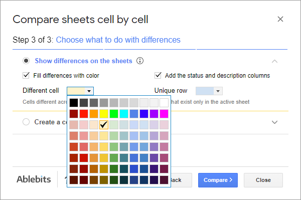Click the Back button
Viewport: 301px width, 200px height.
pyautogui.click(x=181, y=180)
